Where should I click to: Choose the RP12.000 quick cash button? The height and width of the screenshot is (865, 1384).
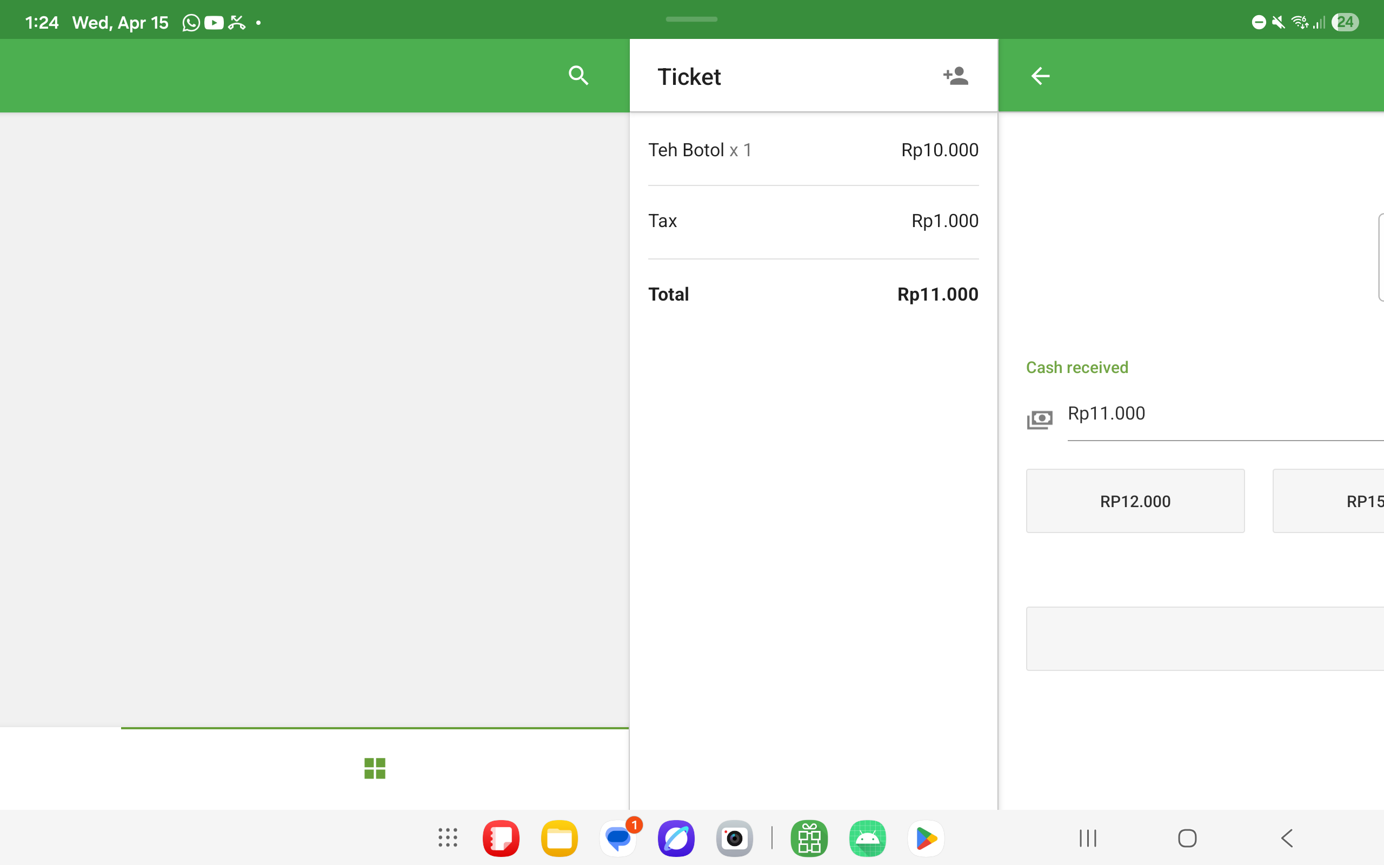point(1135,501)
